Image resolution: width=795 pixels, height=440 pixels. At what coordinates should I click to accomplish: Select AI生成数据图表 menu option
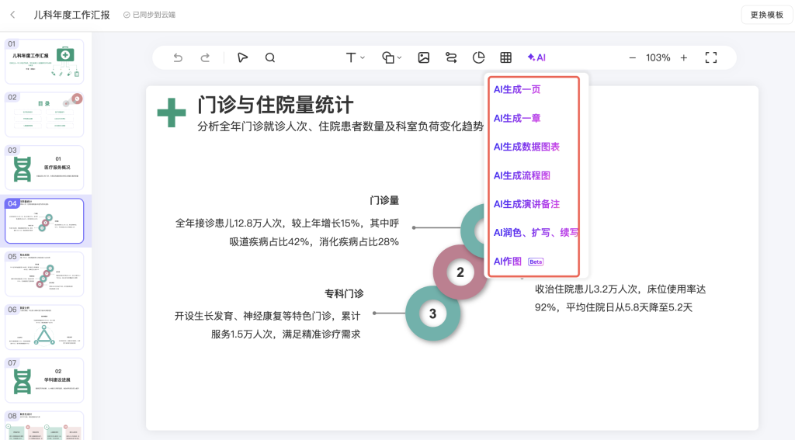click(526, 147)
